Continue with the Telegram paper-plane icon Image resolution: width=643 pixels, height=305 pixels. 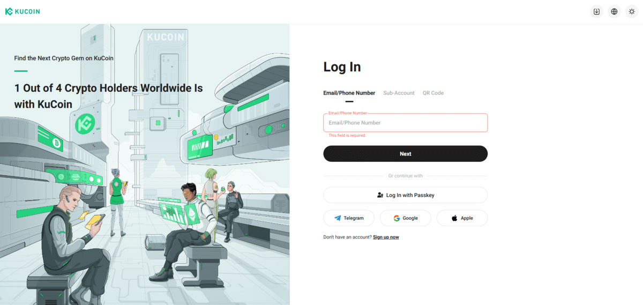tap(338, 218)
